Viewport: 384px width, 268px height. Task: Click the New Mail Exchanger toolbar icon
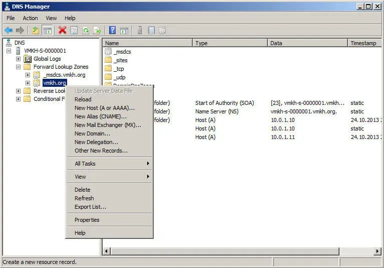[x=163, y=31]
